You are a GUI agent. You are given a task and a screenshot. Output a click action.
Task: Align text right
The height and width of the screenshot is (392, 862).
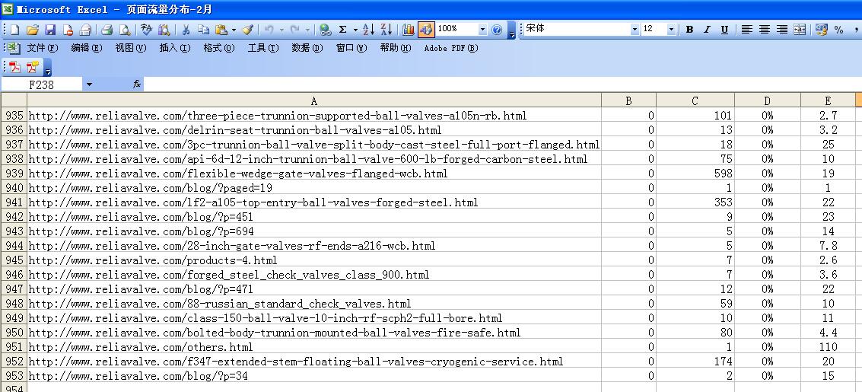782,30
